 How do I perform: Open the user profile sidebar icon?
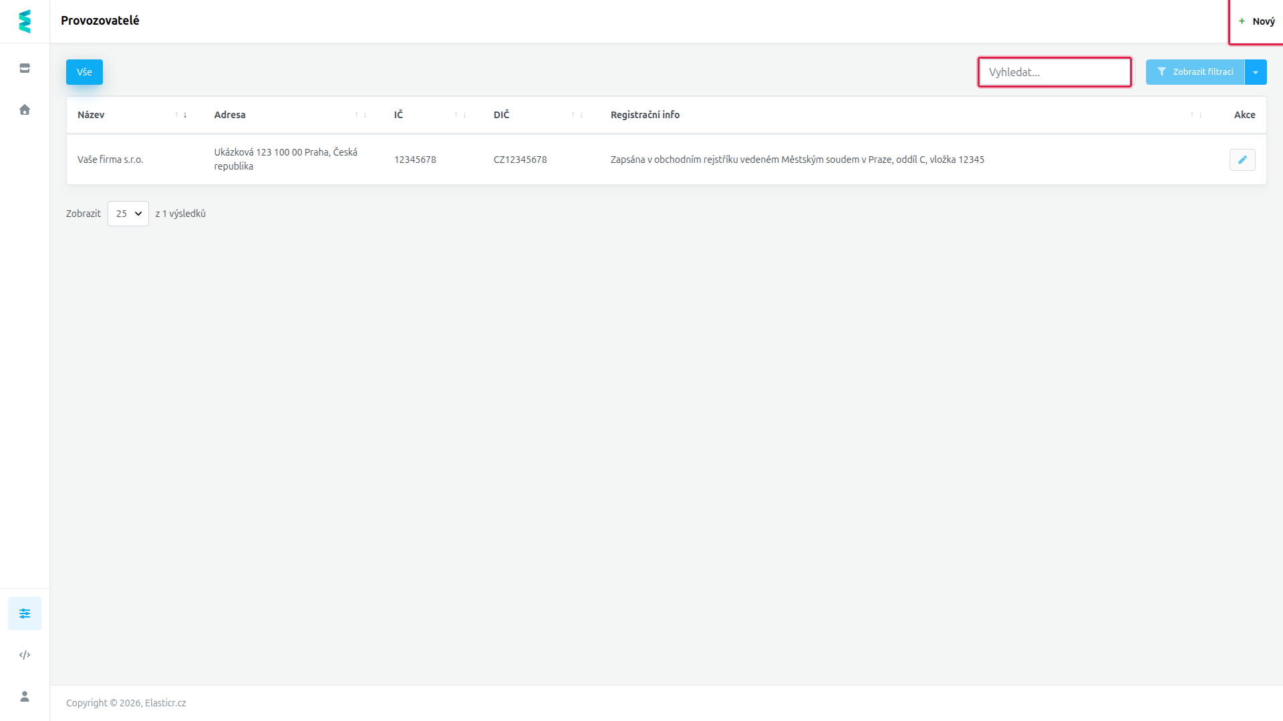25,696
